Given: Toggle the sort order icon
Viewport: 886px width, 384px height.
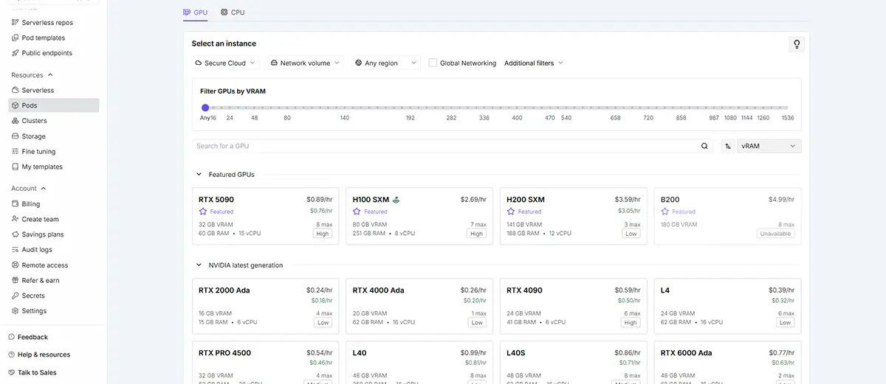Looking at the screenshot, I should click(728, 146).
